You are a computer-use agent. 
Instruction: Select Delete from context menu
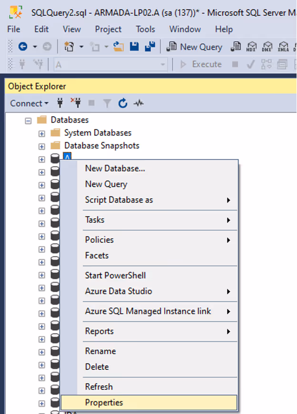(x=149, y=367)
